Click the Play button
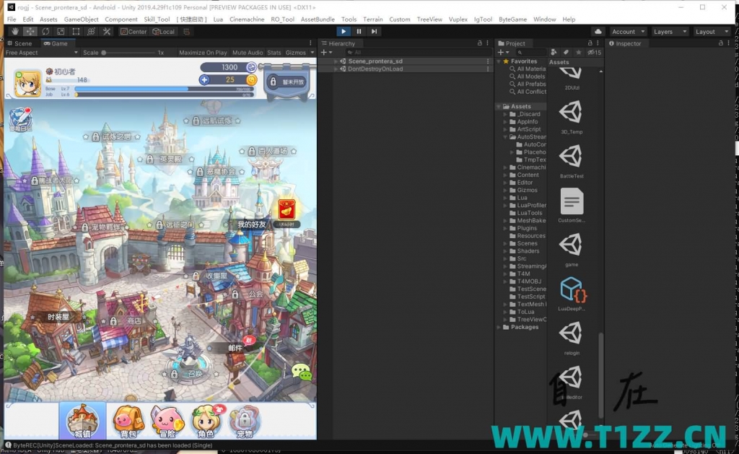The width and height of the screenshot is (739, 454). [343, 32]
